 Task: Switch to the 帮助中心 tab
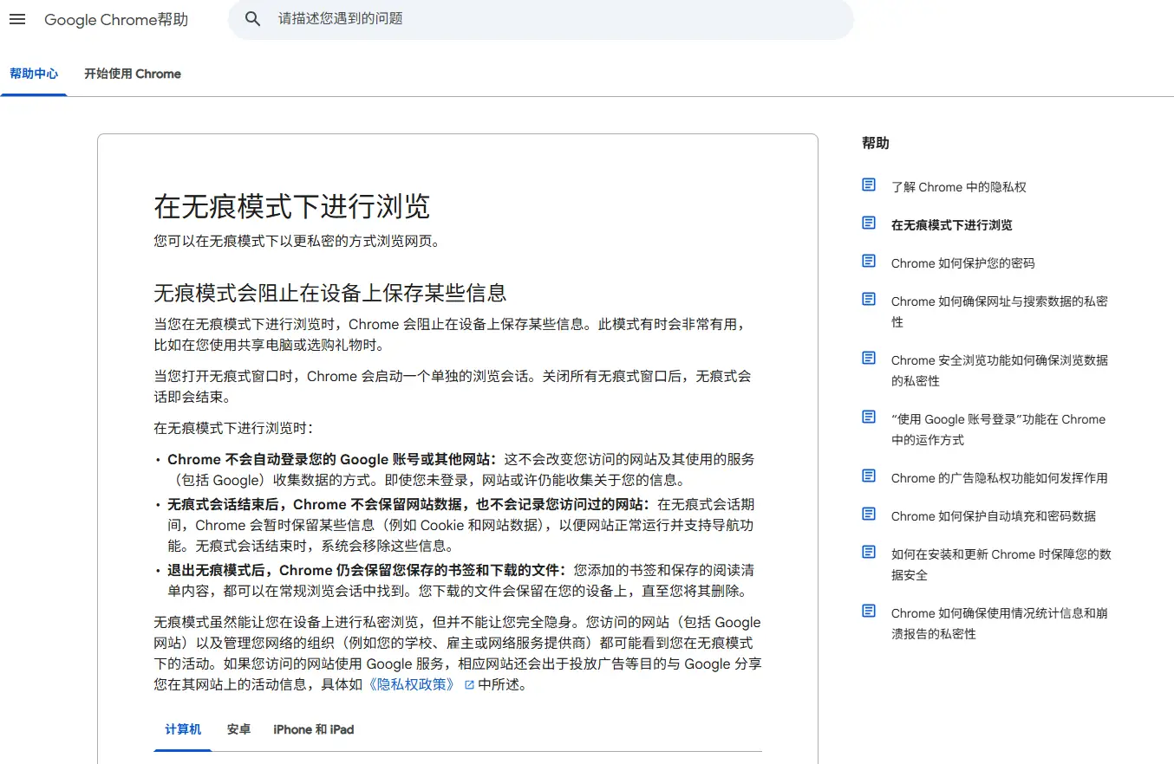(x=34, y=74)
